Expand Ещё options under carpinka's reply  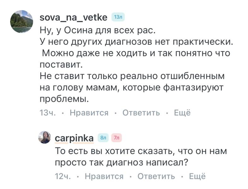click(197, 176)
